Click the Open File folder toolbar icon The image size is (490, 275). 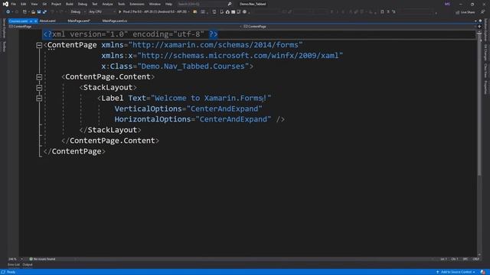[33, 12]
